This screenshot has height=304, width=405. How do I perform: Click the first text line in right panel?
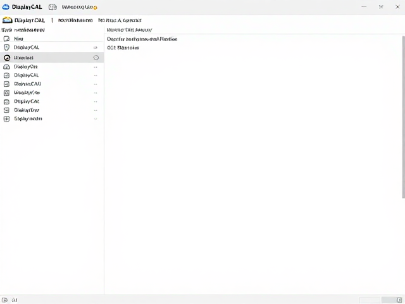(142, 39)
